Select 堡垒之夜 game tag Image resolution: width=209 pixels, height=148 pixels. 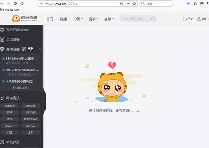pyautogui.click(x=10, y=126)
